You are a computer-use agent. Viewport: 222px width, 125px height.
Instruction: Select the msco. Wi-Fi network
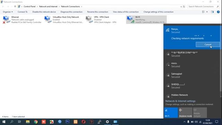(x=192, y=65)
